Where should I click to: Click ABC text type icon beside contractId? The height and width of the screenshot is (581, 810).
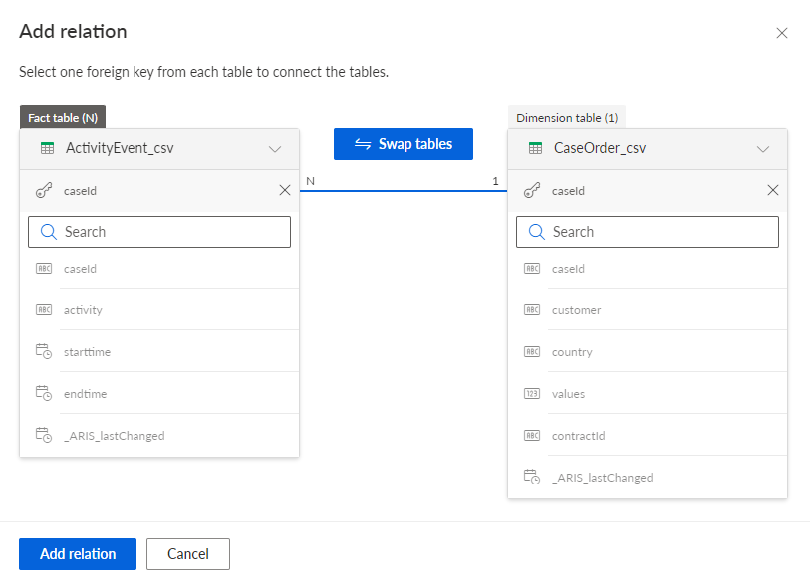coord(532,436)
